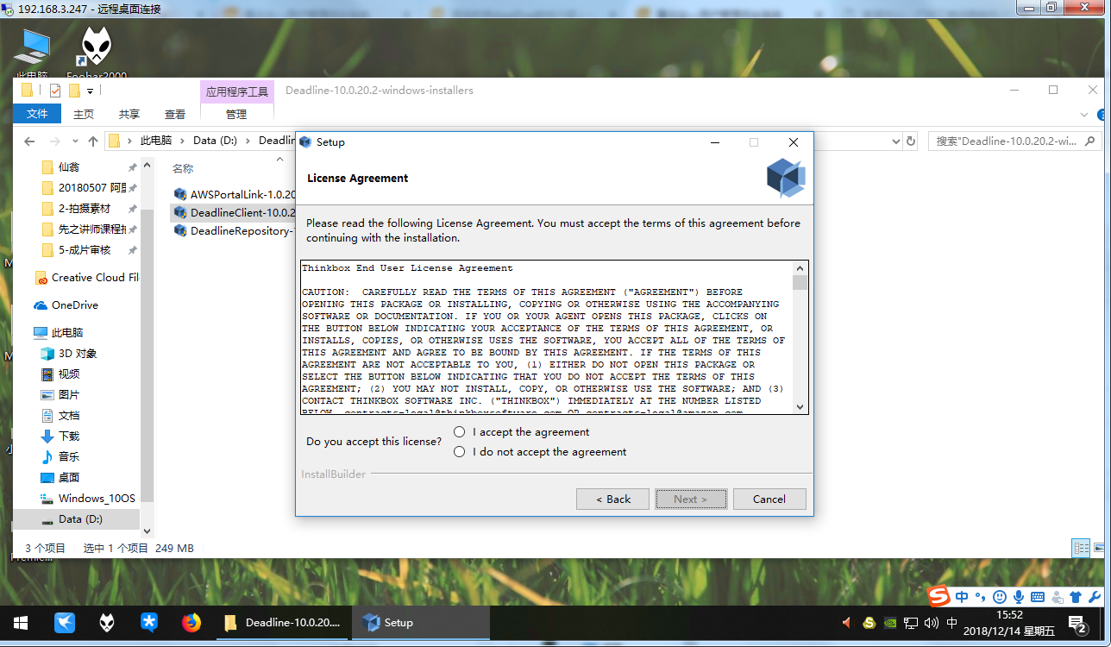
Task: Open Sogou settings wrench icon
Action: (x=1093, y=597)
